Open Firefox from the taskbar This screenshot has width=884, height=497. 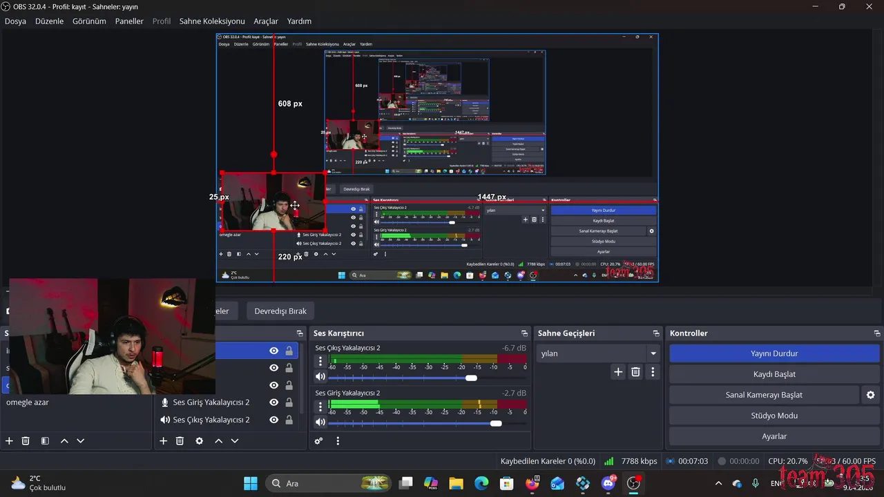532,483
